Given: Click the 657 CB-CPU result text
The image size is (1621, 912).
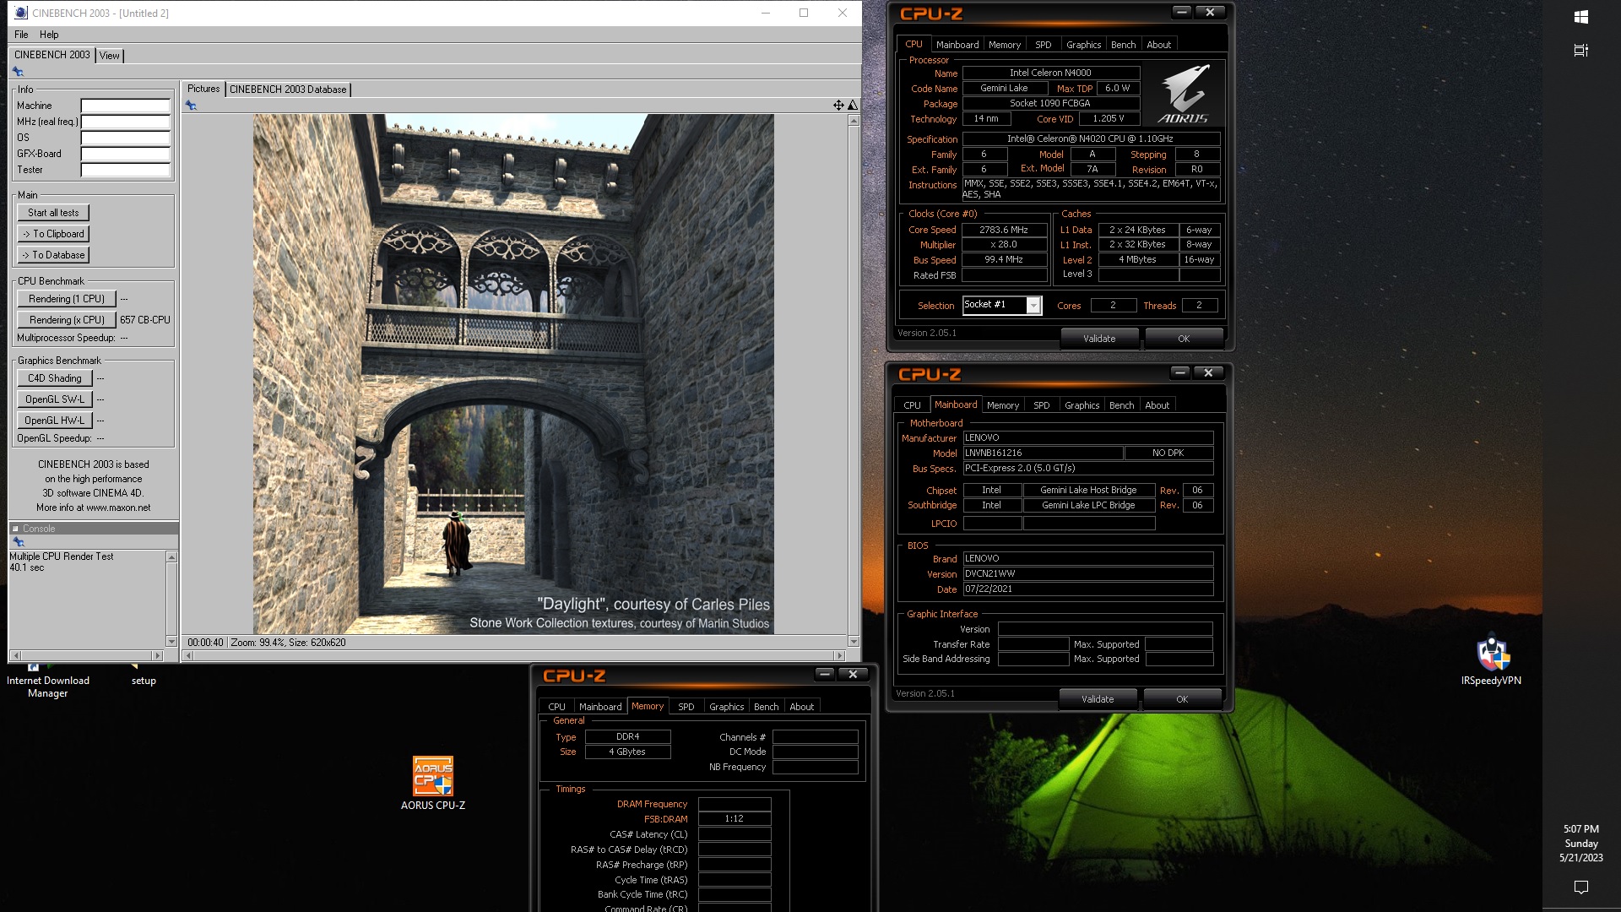Looking at the screenshot, I should point(145,320).
